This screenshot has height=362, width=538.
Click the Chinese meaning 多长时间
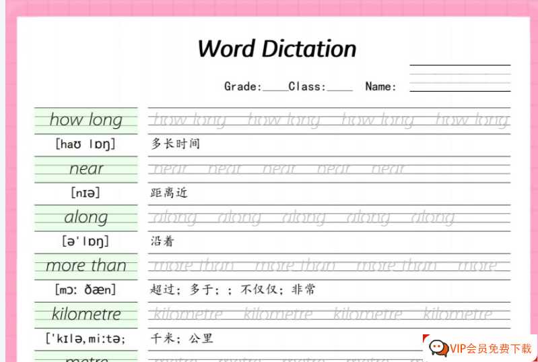coord(175,144)
